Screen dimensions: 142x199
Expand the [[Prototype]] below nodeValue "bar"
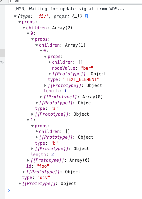50,74
